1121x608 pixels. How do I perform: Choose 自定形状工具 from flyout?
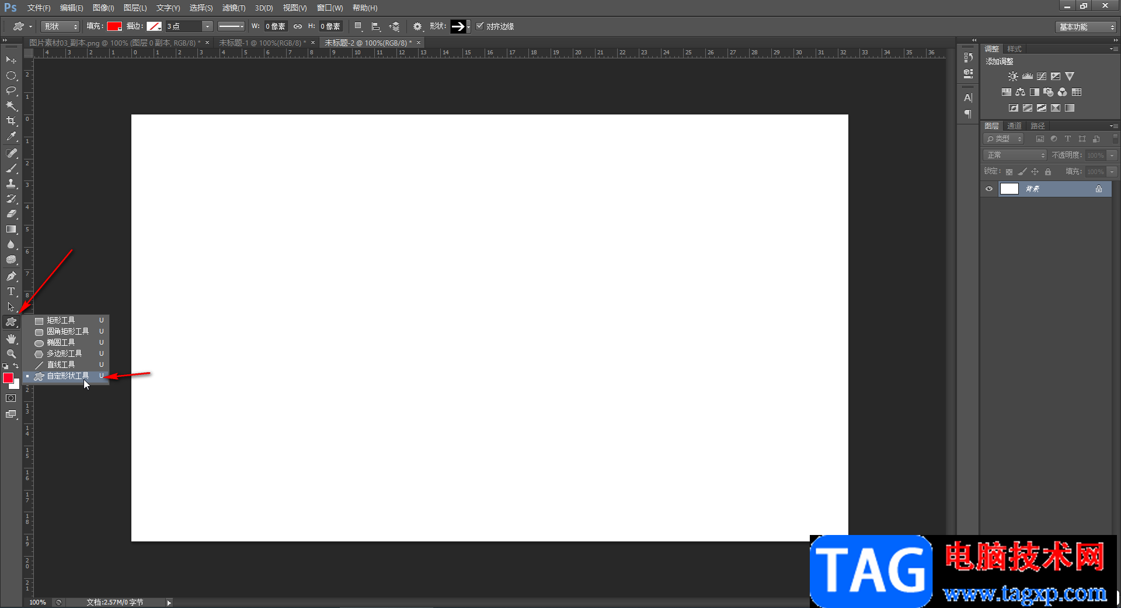[x=66, y=376]
